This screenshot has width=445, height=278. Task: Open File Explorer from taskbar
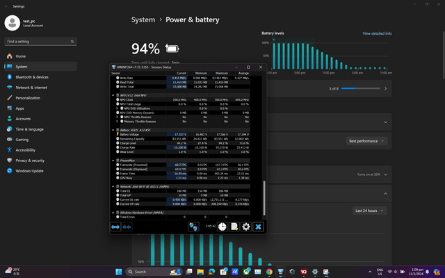pyautogui.click(x=200, y=272)
